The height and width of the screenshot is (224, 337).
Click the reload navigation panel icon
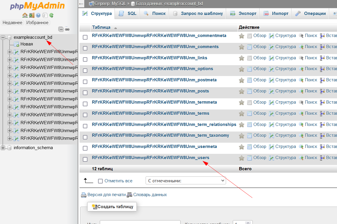[51, 15]
